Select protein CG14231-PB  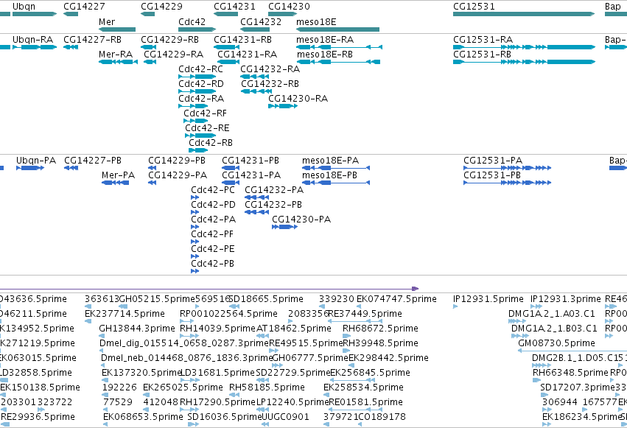tap(251, 161)
